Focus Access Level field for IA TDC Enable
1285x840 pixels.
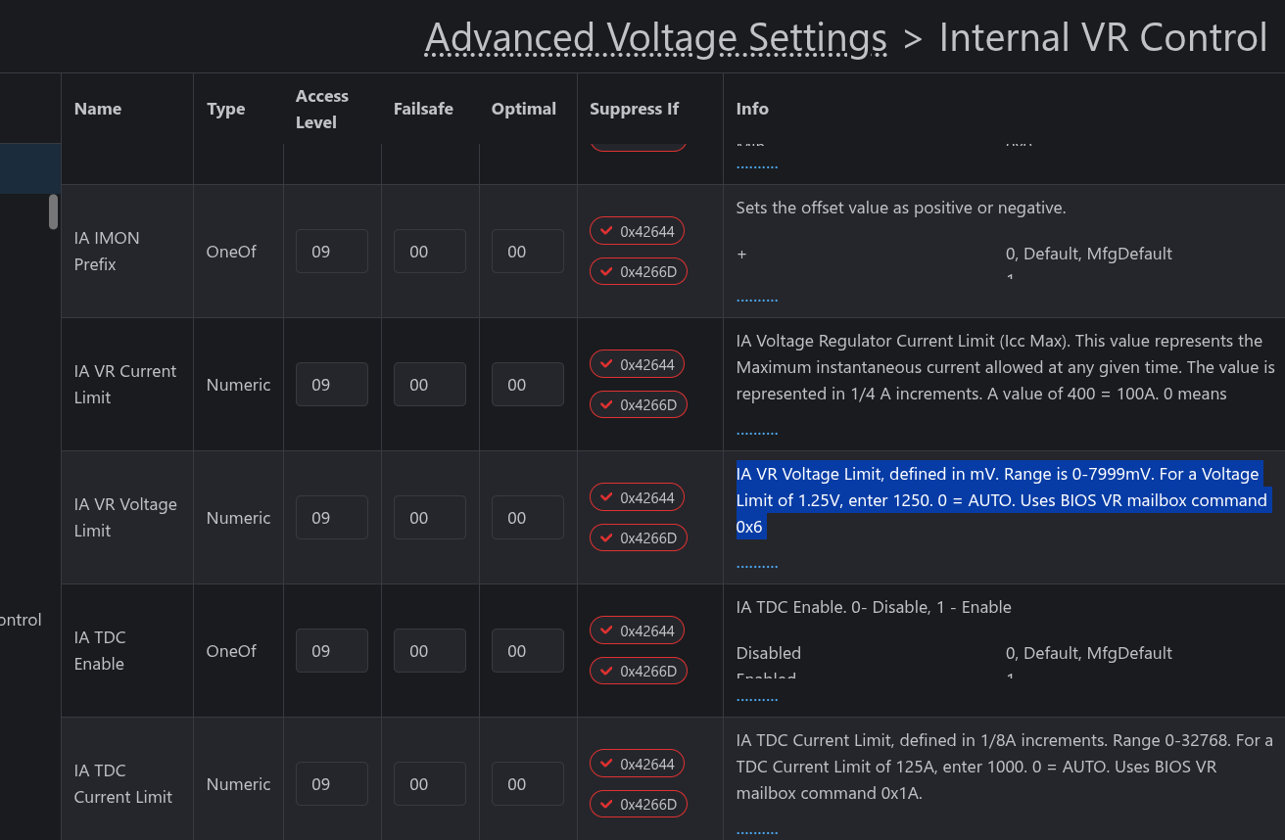(332, 650)
